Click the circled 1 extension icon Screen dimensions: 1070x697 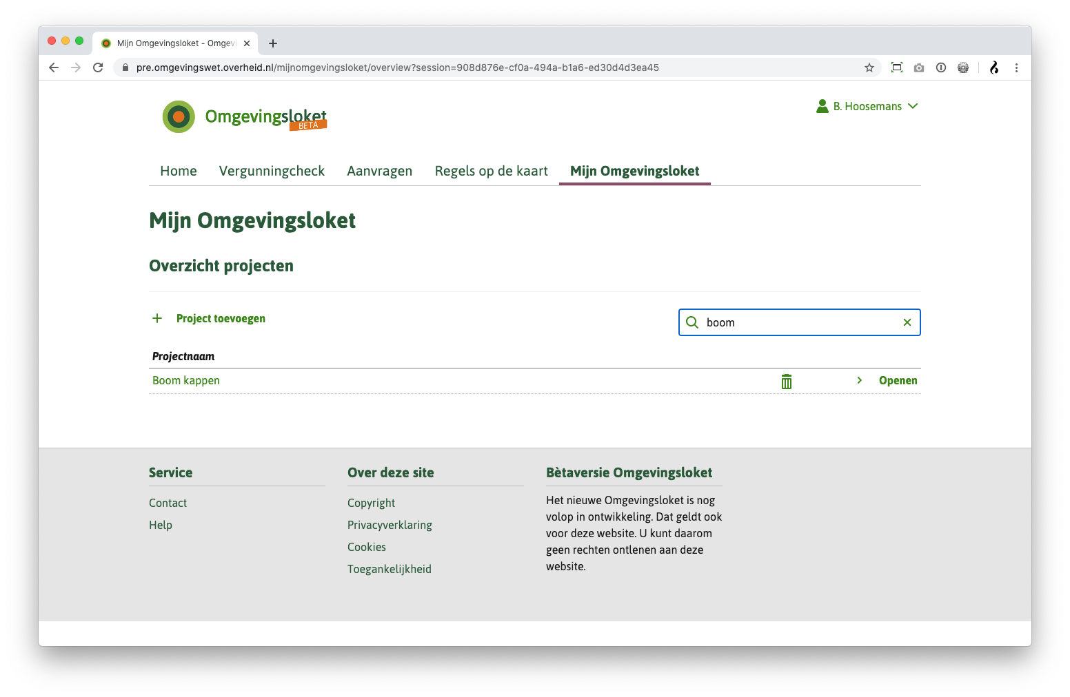pyautogui.click(x=941, y=67)
